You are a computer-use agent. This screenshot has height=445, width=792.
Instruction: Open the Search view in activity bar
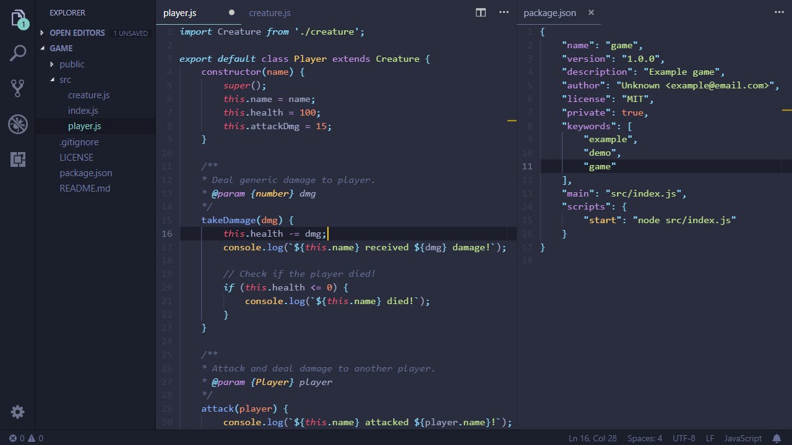(18, 53)
